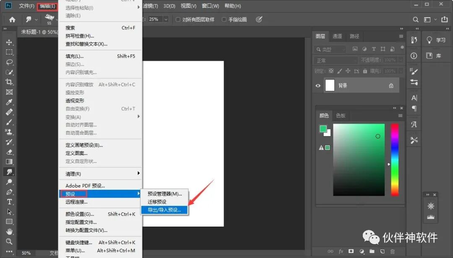Switch to the 色板 tab
453x258 pixels.
(x=341, y=116)
